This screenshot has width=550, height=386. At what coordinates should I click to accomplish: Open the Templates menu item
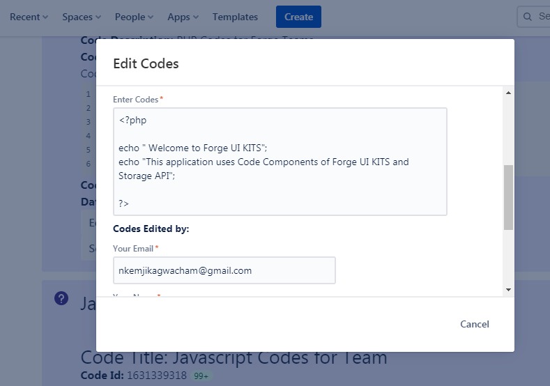point(235,17)
